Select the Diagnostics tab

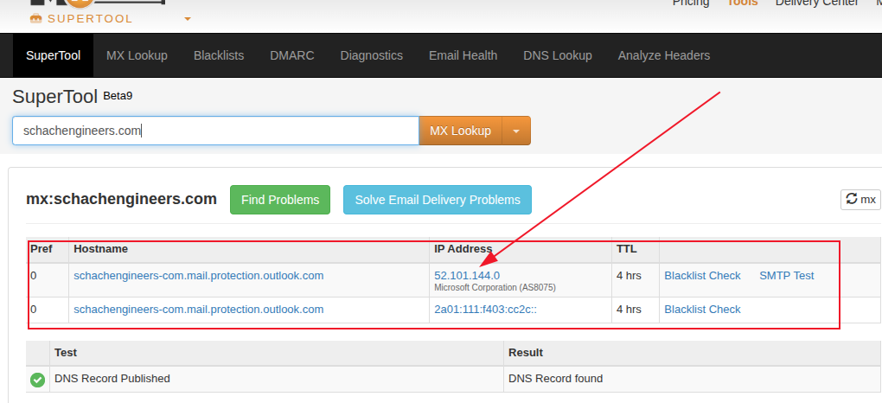pyautogui.click(x=371, y=55)
